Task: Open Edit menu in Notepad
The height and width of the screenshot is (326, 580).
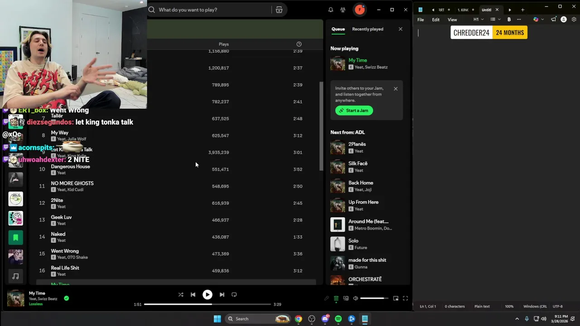Action: [436, 19]
